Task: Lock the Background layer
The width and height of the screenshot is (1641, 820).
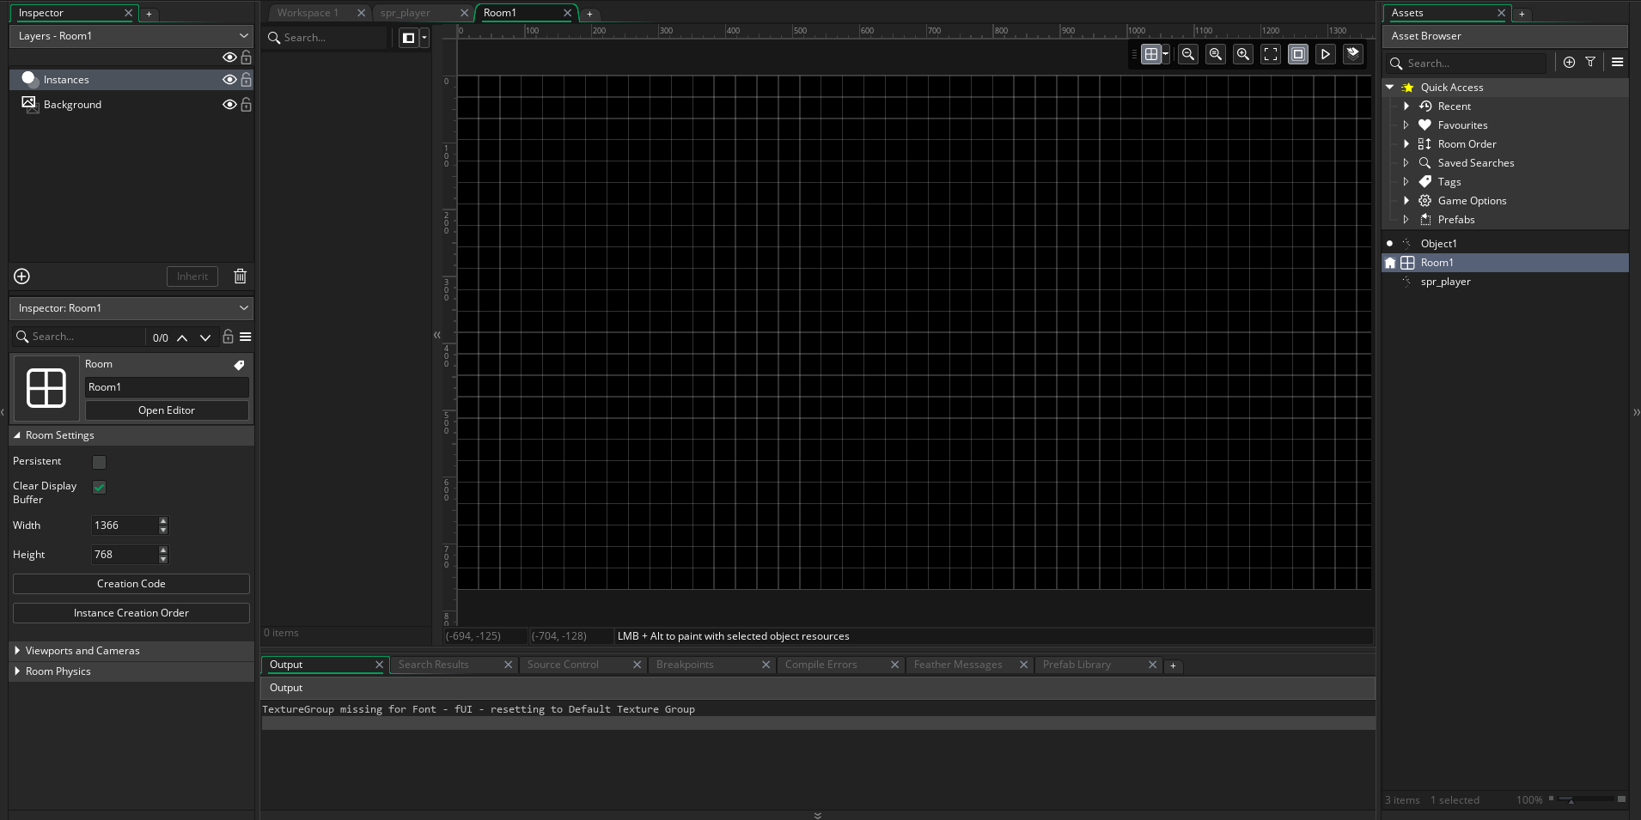Action: point(247,105)
